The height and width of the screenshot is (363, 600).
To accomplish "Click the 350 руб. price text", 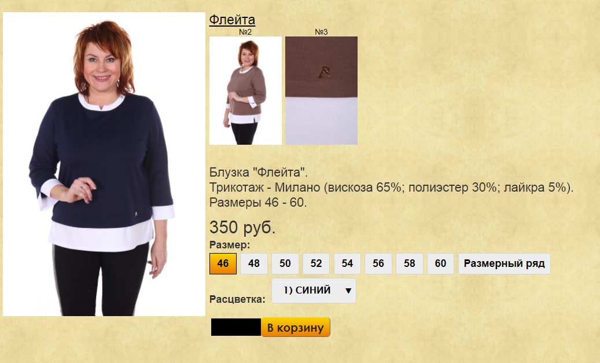I will (x=242, y=227).
